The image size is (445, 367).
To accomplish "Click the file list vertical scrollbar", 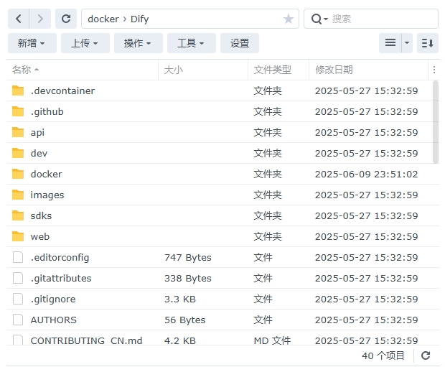I will coord(436,122).
